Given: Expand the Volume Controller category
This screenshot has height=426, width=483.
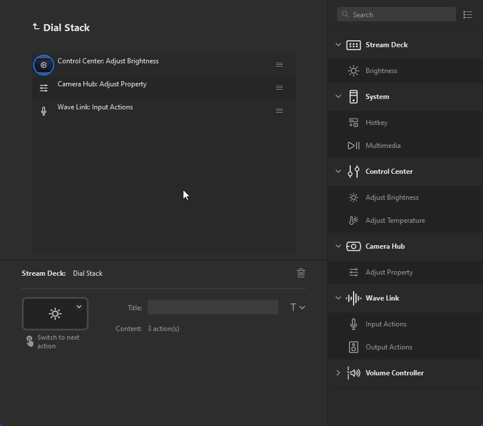Looking at the screenshot, I should [338, 373].
